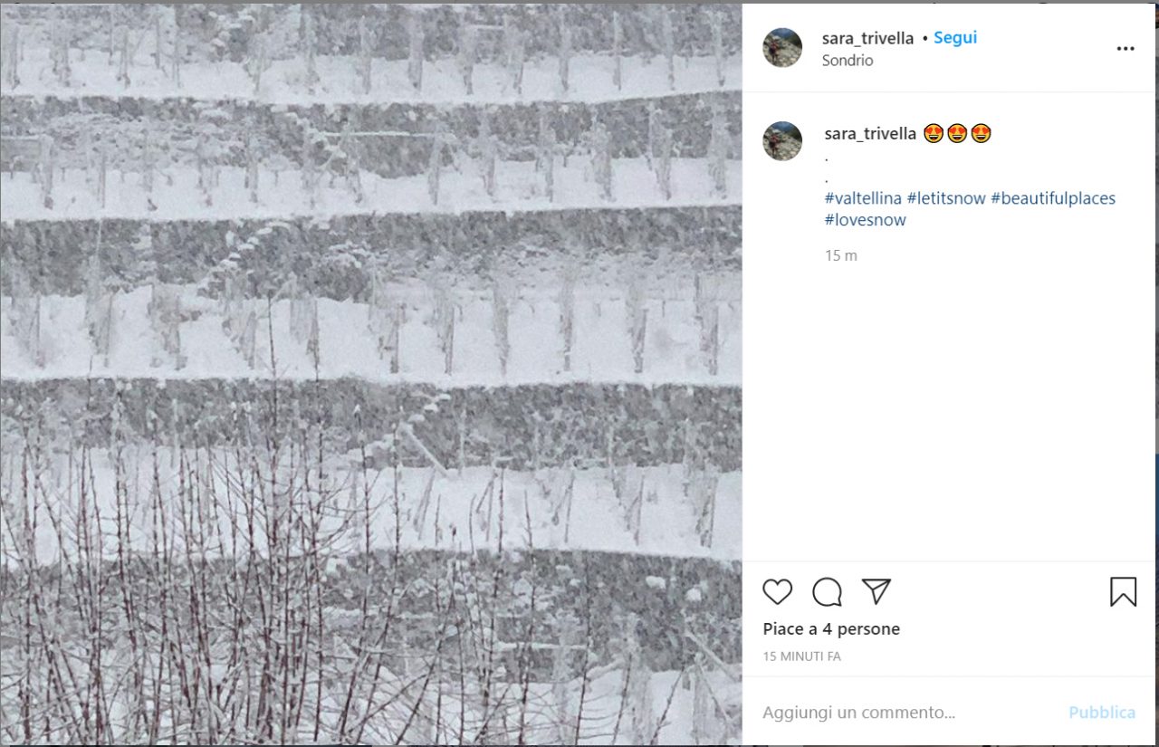Click the Pubblica comment button

tap(1102, 713)
